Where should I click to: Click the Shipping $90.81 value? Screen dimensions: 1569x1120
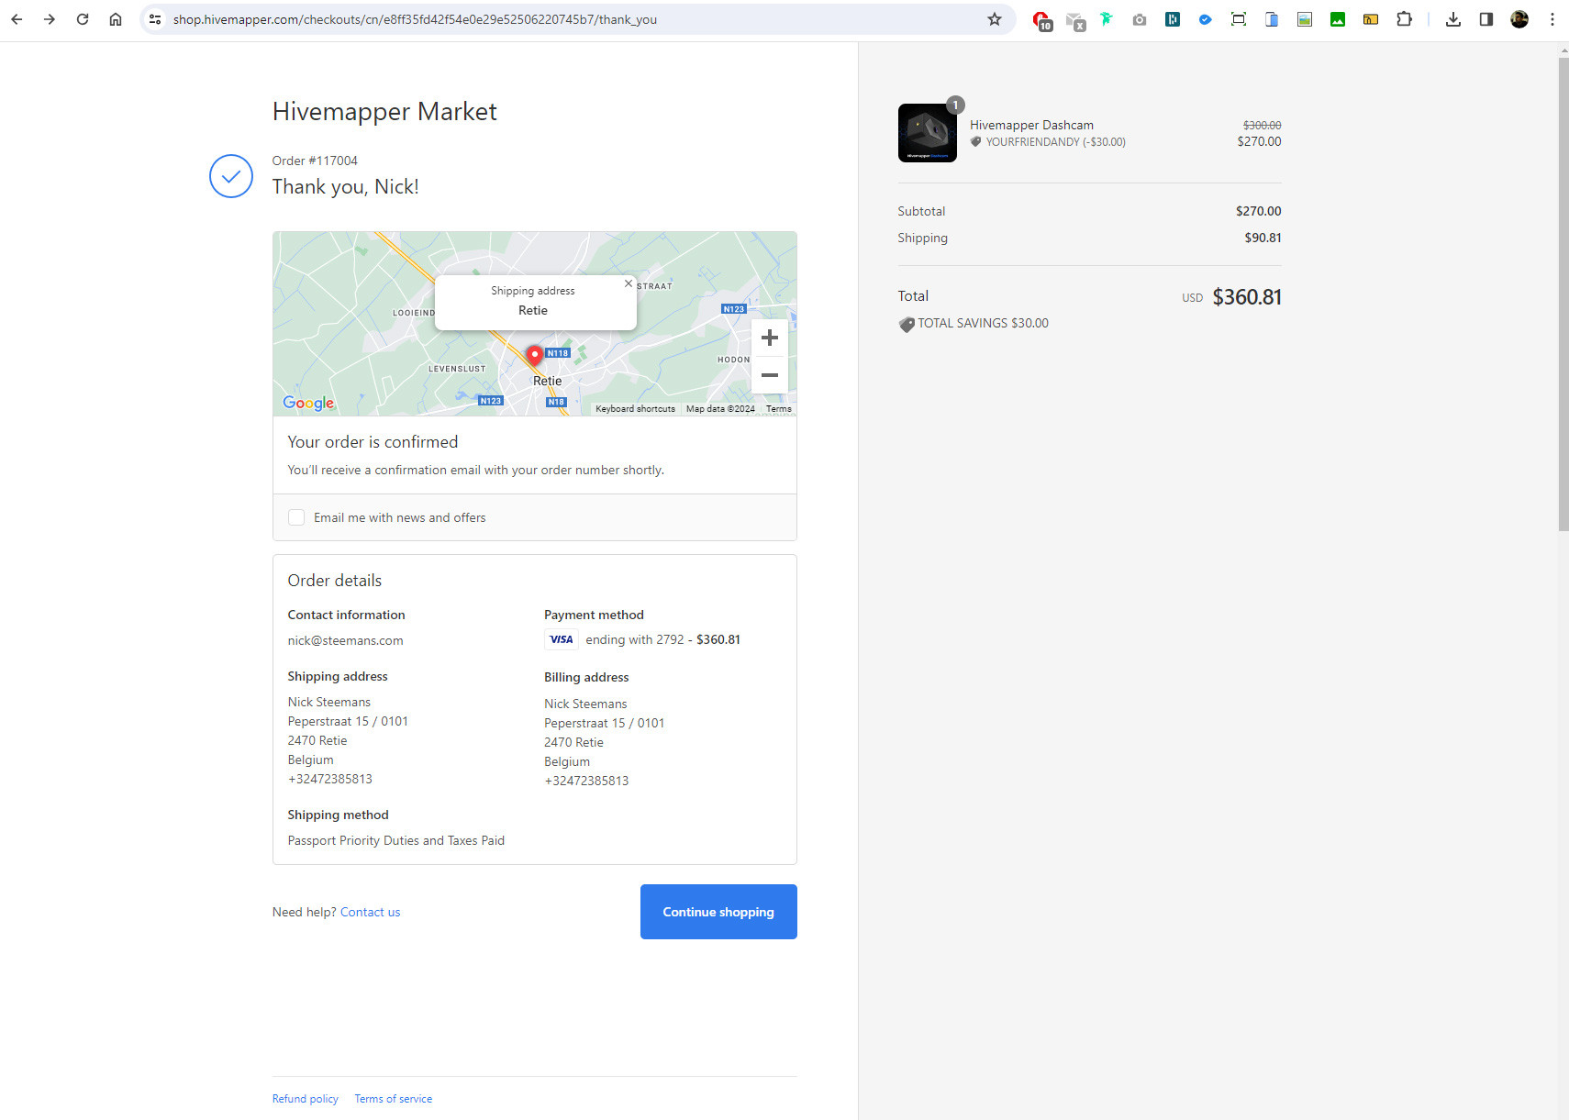1263,238
